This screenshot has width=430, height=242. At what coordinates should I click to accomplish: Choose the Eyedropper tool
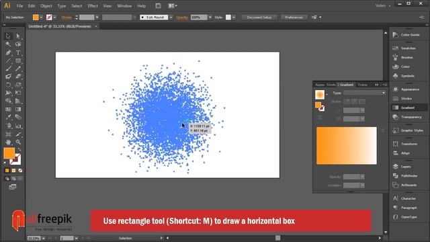[x=8, y=117]
